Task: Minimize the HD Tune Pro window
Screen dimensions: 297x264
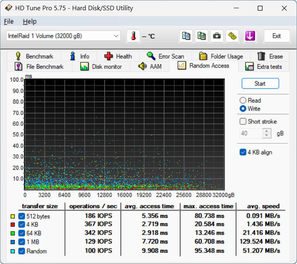Action: (236, 8)
